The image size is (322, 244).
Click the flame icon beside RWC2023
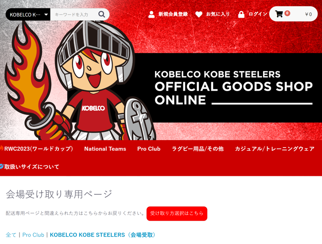tap(1, 148)
